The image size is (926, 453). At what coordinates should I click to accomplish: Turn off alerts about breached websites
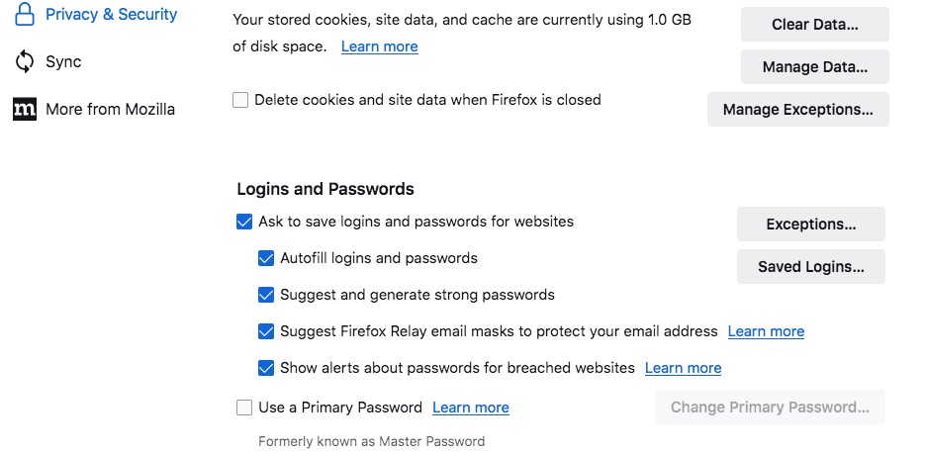(x=266, y=368)
